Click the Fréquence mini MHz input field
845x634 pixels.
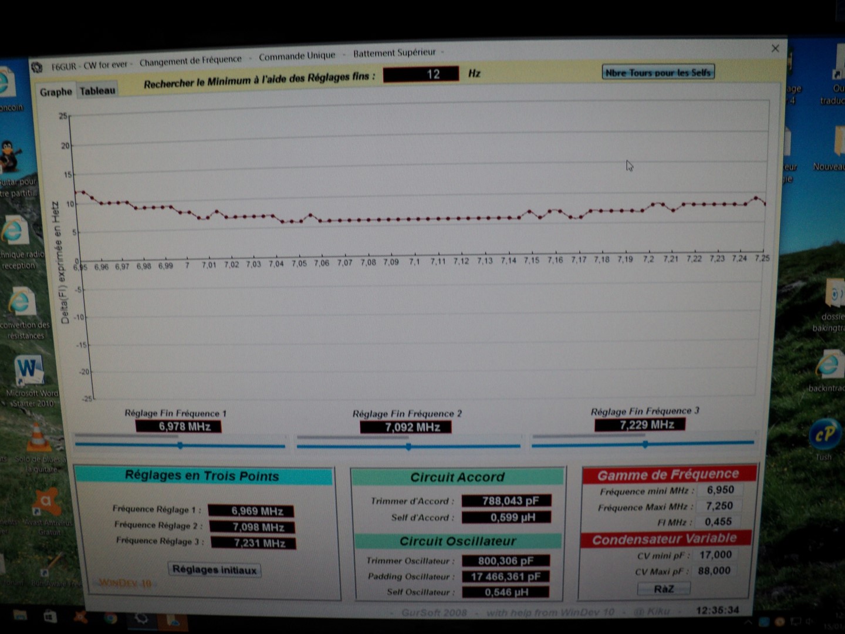[720, 490]
